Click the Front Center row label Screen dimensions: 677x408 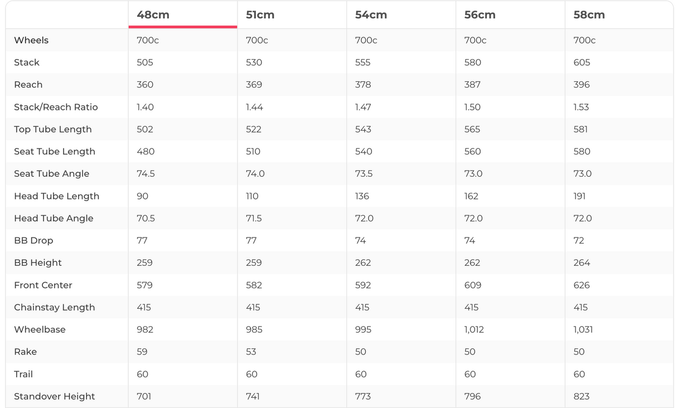tap(43, 285)
